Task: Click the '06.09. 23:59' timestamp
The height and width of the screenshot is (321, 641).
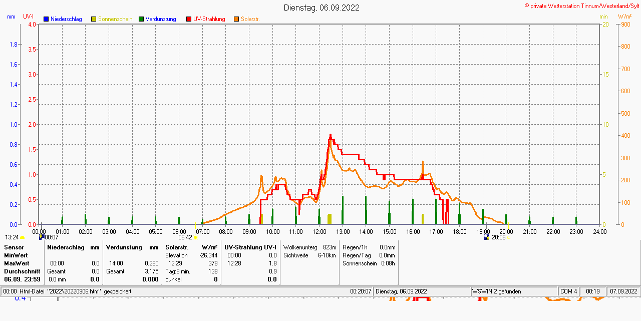Action: 22,279
